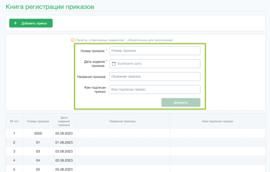Focus the Название приказа input field
This screenshot has height=172, width=270.
pos(155,76)
